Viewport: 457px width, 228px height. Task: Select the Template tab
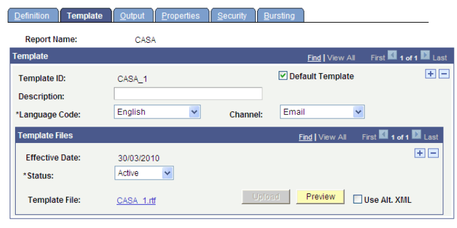pos(85,16)
